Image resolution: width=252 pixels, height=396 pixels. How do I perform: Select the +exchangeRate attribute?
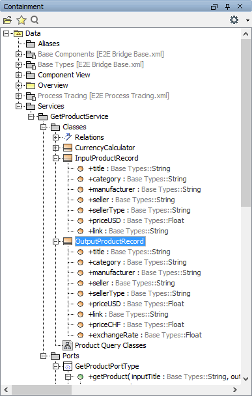[x=145, y=335]
